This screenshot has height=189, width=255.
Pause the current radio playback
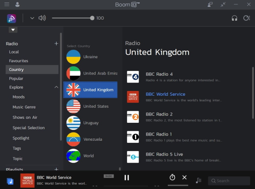[x=127, y=177]
